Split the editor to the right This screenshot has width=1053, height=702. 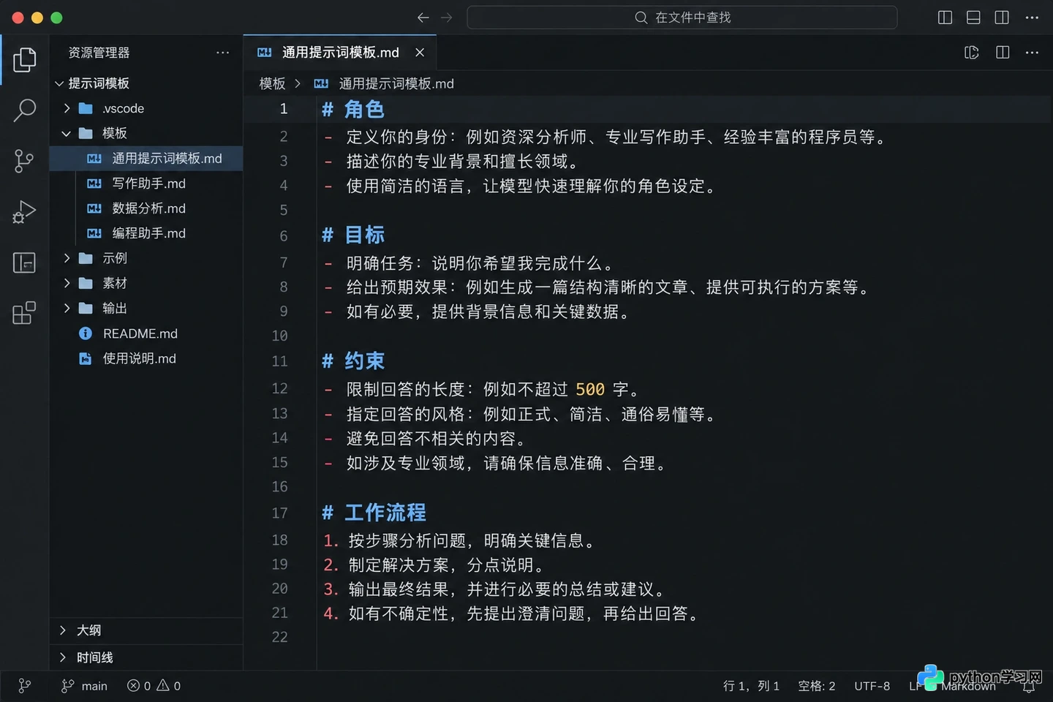click(x=1003, y=53)
